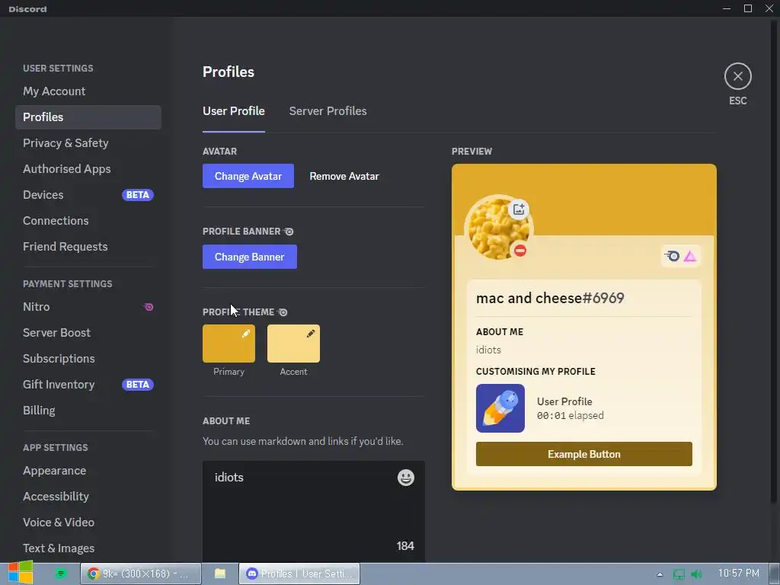Open Server Boost settings
The width and height of the screenshot is (780, 585).
[x=88, y=332]
